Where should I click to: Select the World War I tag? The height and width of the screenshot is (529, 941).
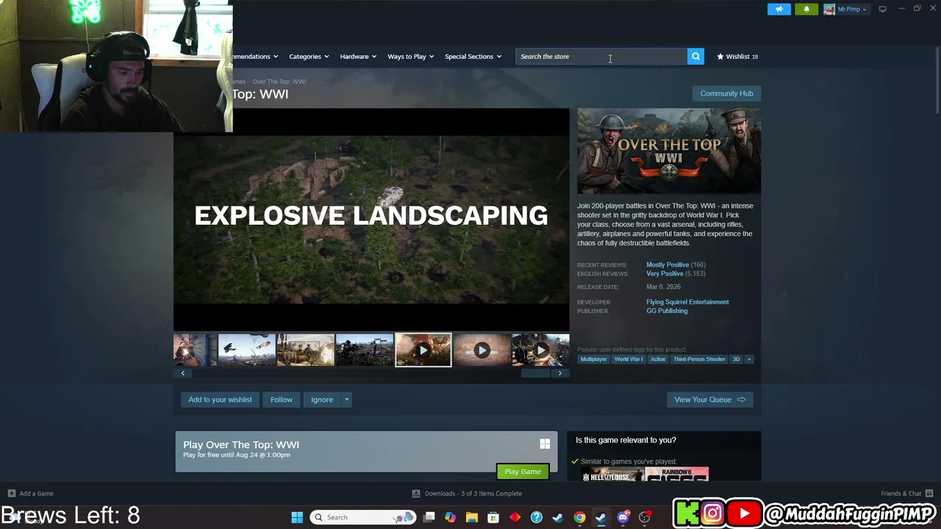point(629,359)
